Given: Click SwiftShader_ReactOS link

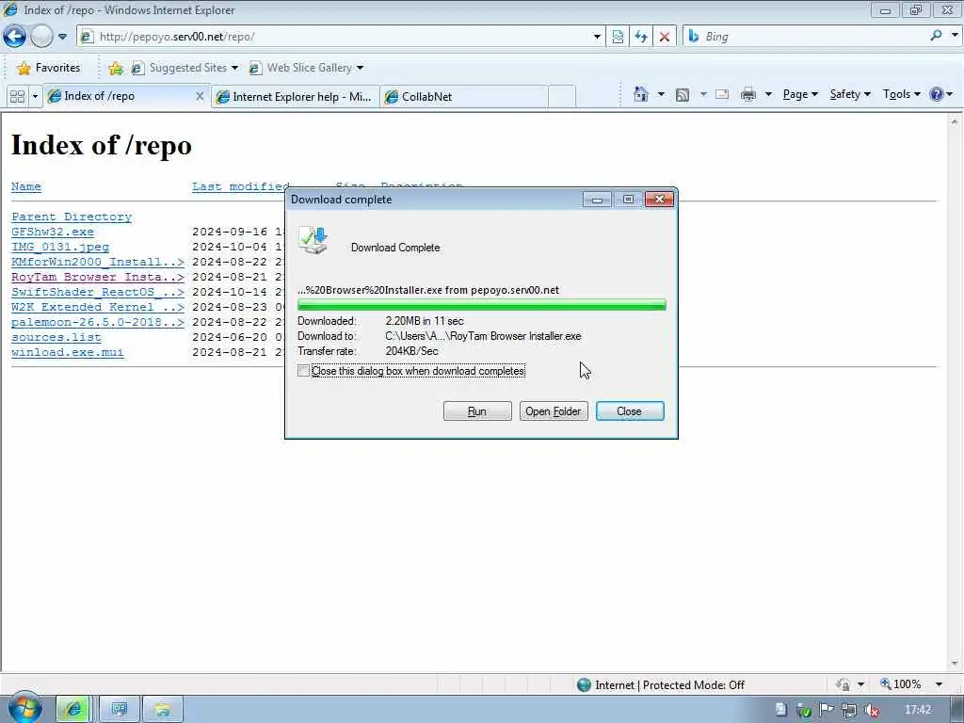Looking at the screenshot, I should [x=98, y=293].
